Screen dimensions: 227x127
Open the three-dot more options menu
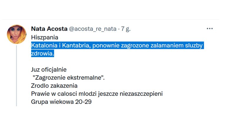[x=210, y=29]
